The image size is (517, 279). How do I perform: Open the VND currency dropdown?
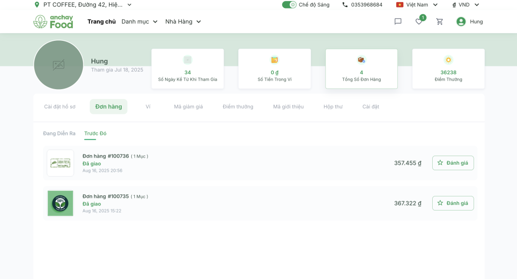466,5
